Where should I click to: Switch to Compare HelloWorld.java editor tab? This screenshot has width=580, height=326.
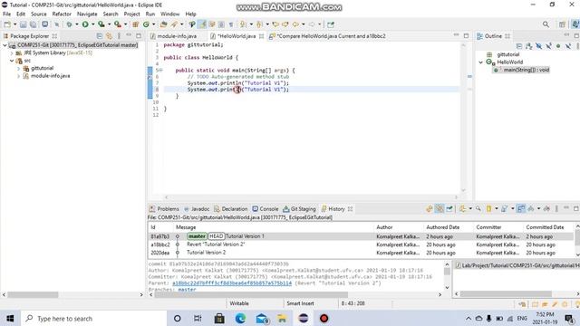[x=328, y=36]
